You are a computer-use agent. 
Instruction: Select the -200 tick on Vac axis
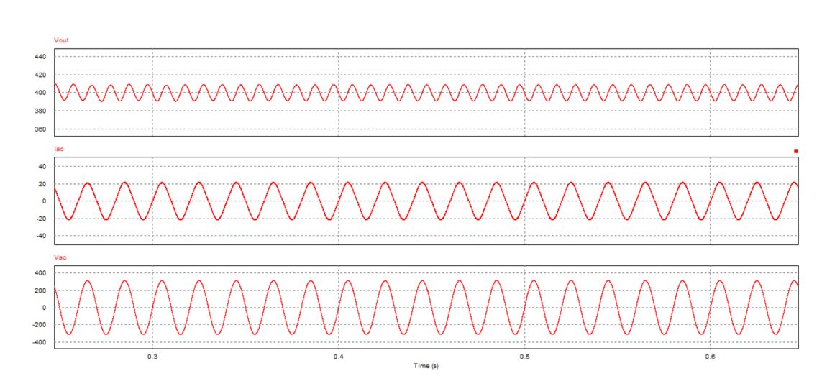[x=38, y=325]
